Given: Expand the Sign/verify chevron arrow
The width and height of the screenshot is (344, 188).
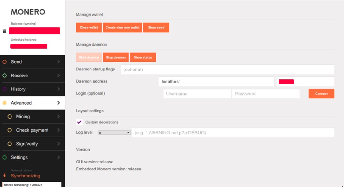Looking at the screenshot, I should point(59,144).
